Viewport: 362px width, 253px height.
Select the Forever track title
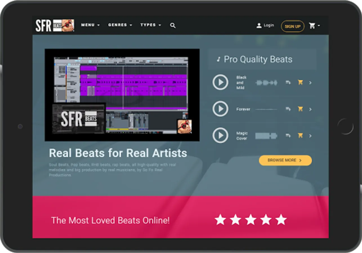click(x=243, y=109)
